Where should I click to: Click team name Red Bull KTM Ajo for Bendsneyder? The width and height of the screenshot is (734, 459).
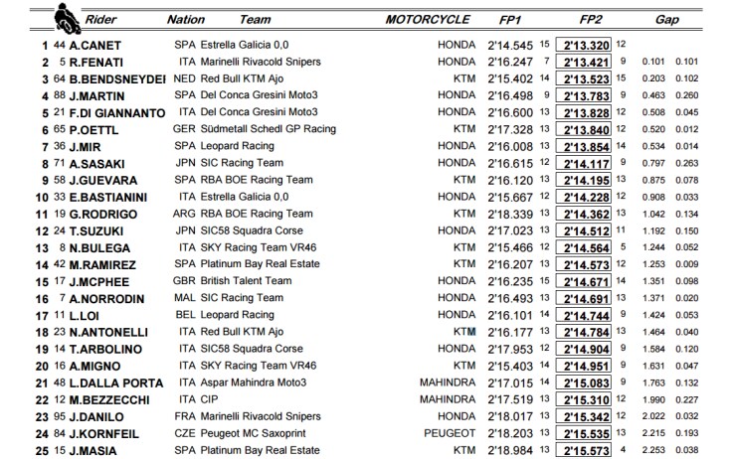pyautogui.click(x=242, y=78)
